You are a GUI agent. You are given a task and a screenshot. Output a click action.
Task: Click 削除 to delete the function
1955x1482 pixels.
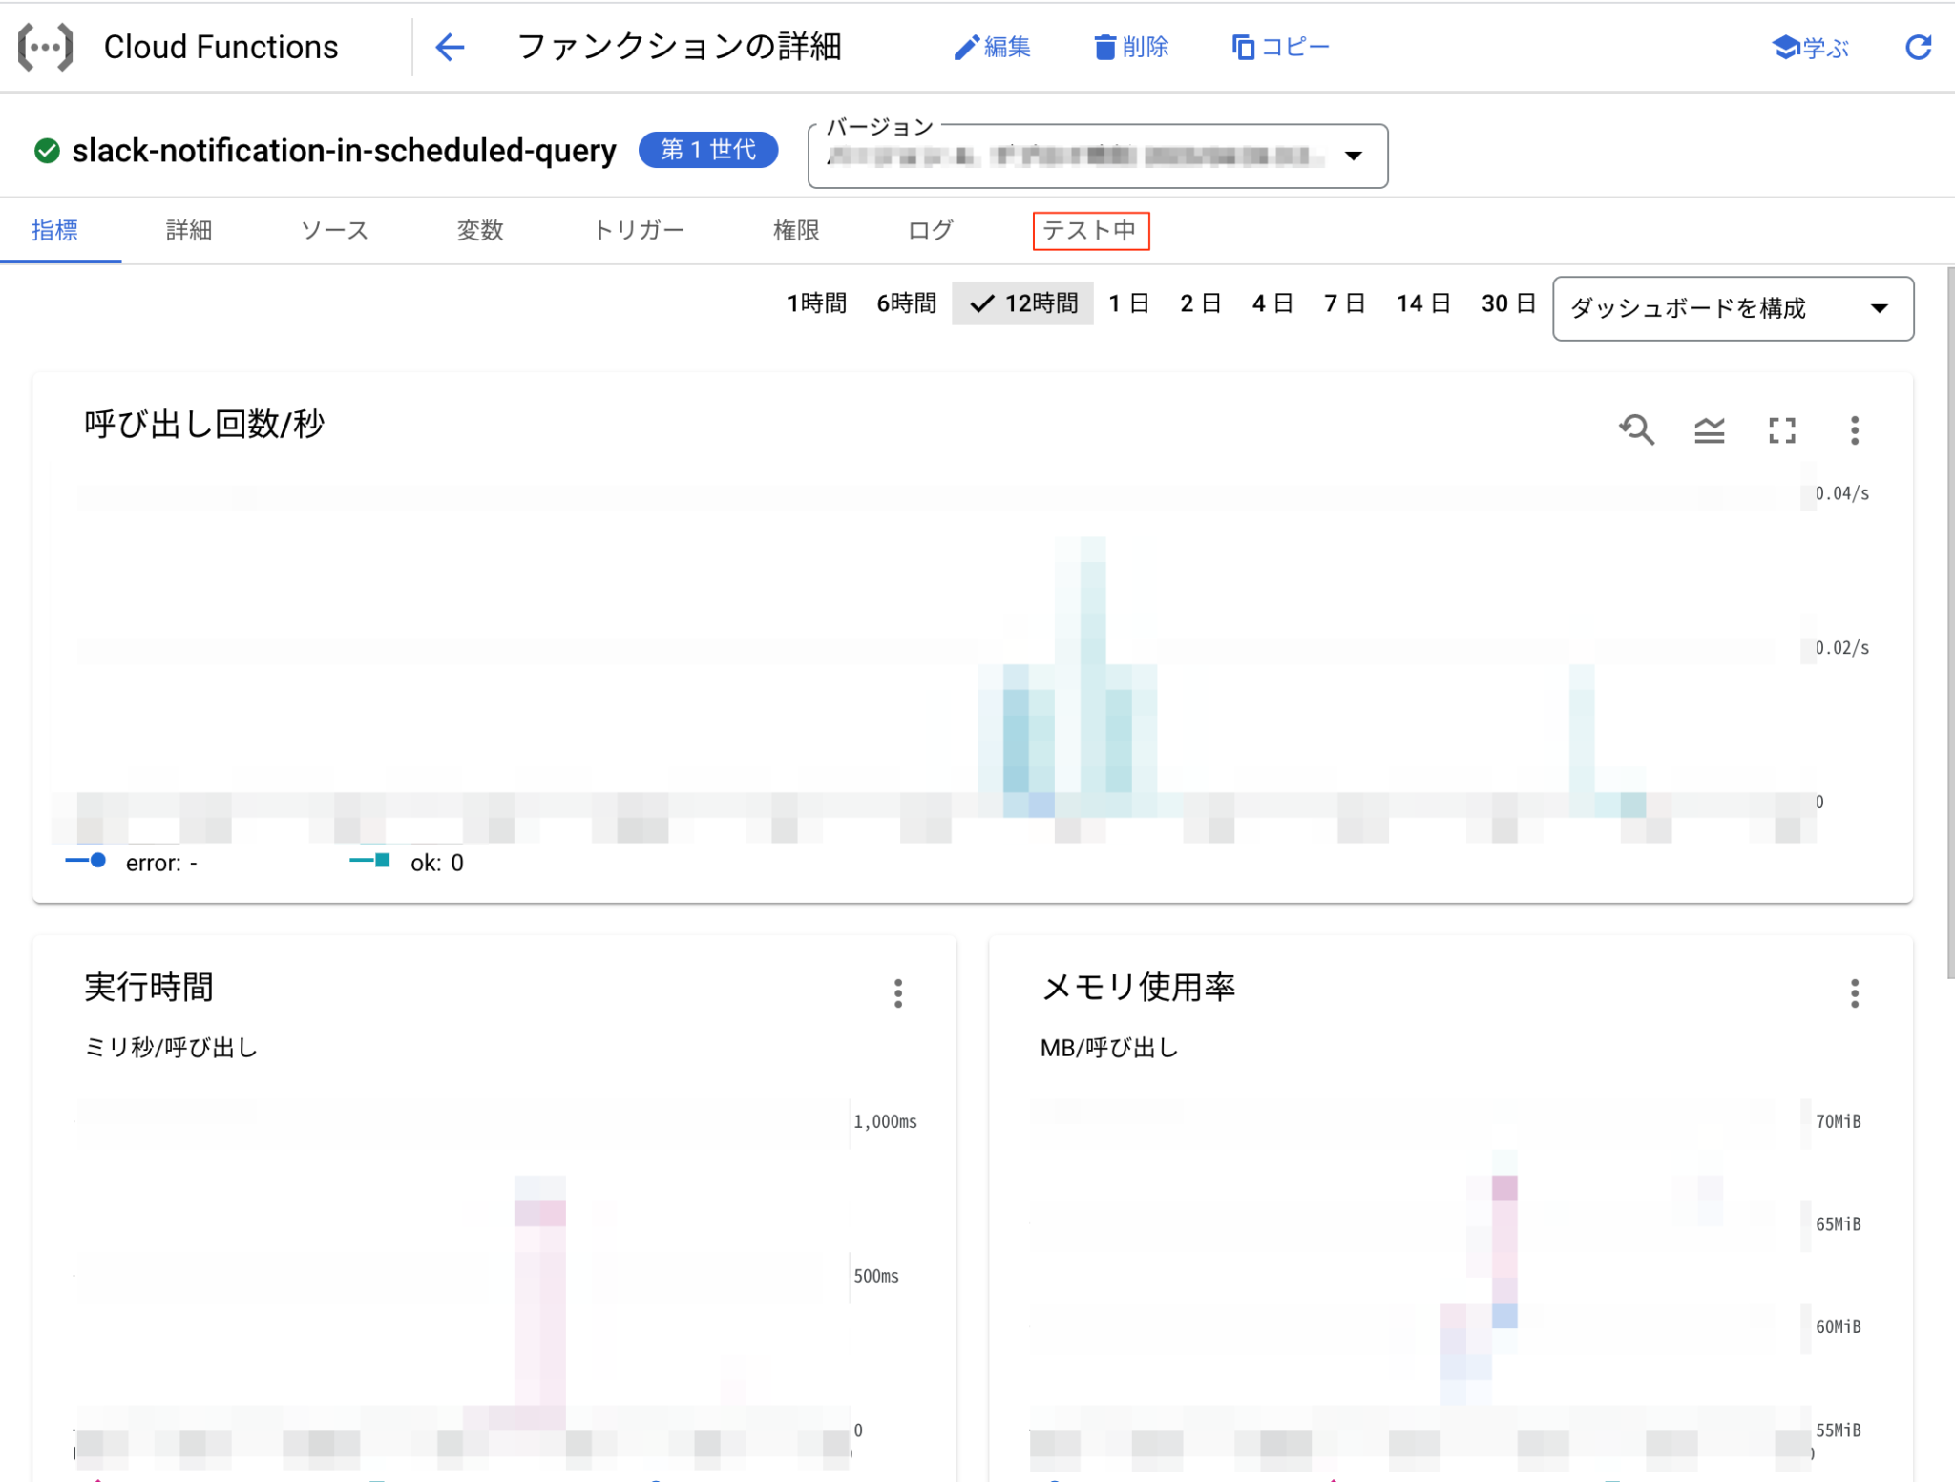click(x=1132, y=46)
